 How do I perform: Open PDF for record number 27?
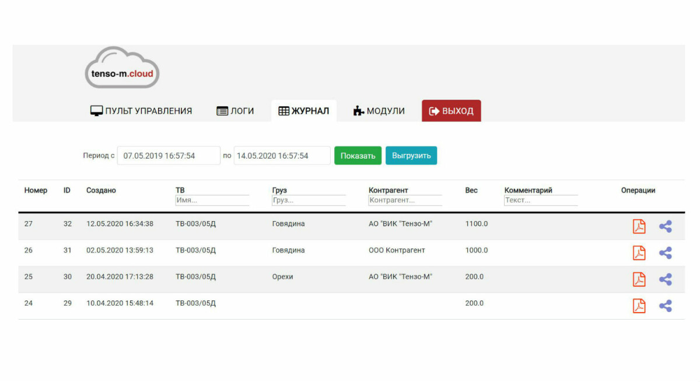coord(639,226)
